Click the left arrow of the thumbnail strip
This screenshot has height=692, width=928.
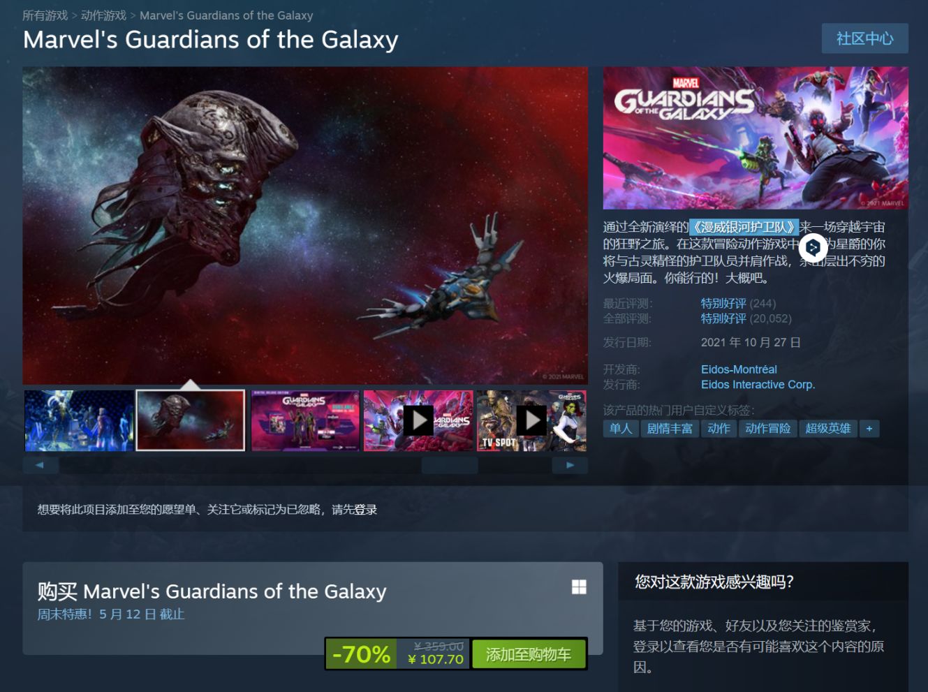[x=40, y=465]
